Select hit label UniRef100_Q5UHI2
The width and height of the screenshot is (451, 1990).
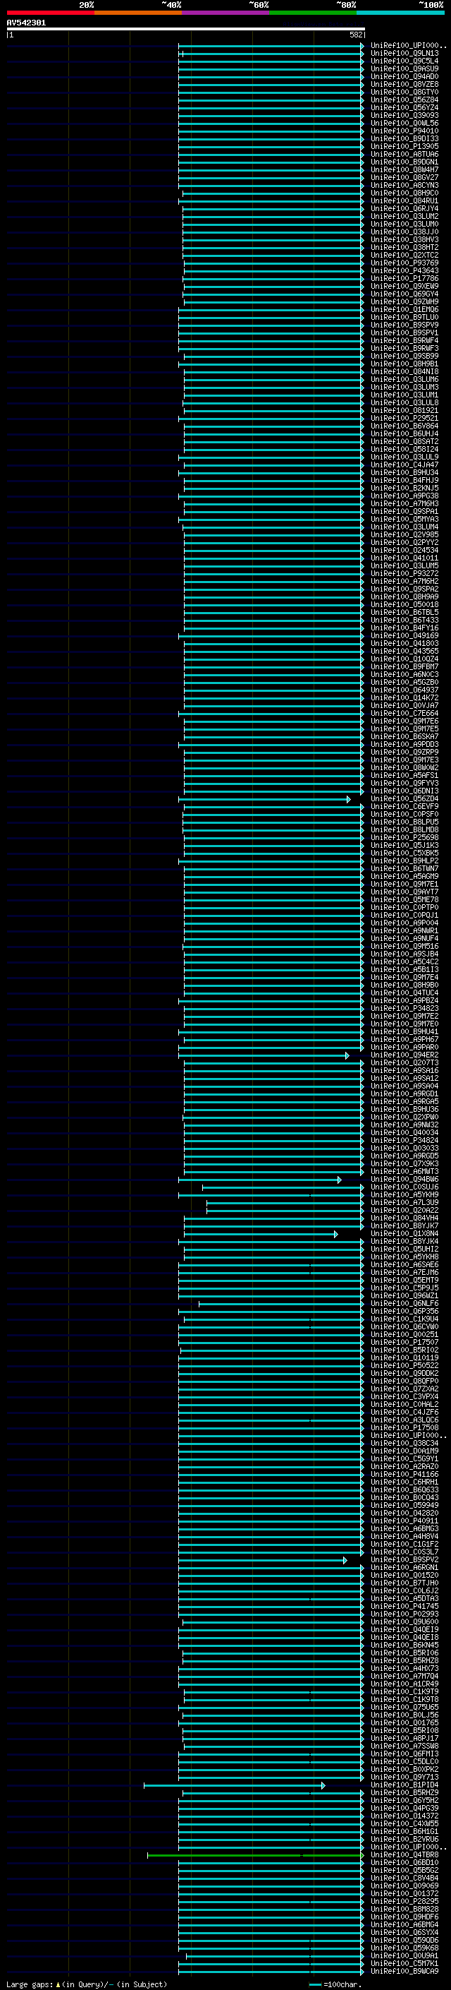(x=404, y=1249)
